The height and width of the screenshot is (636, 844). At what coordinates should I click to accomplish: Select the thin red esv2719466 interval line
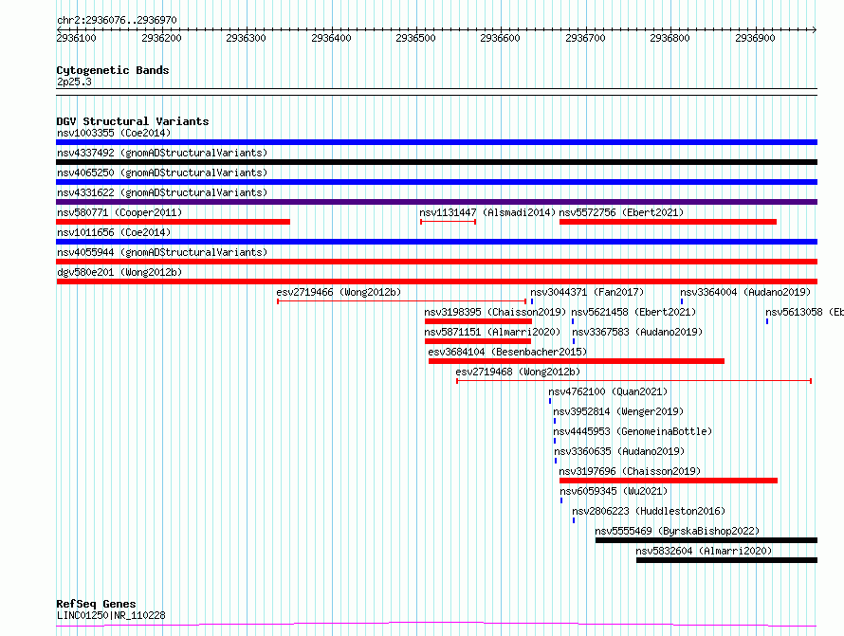coord(401,301)
